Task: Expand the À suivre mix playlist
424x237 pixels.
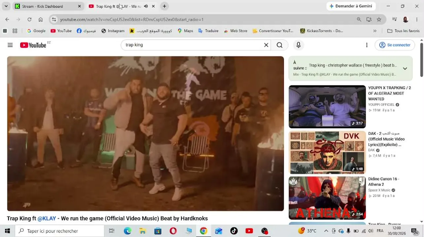Action: 405,68
